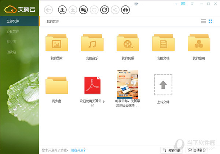Open the 自动备份 button
Viewport: 220px width, 154px height.
click(197, 150)
